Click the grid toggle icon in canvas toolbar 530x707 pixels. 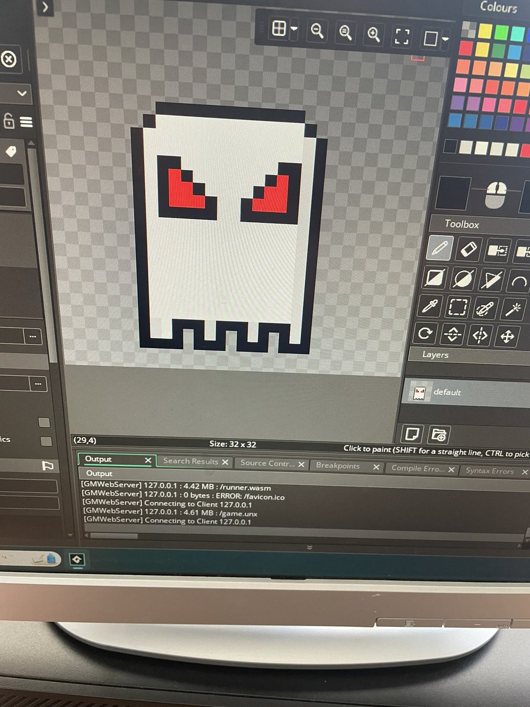pyautogui.click(x=278, y=29)
